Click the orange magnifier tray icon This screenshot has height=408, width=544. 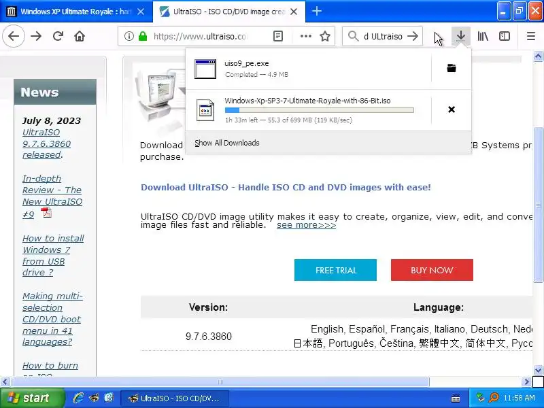494,397
